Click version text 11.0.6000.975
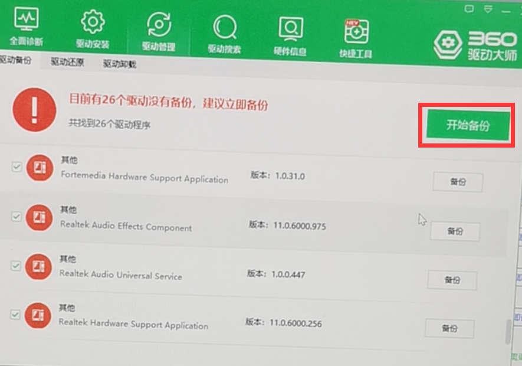Viewport: 522px width, 366px height. coord(300,226)
